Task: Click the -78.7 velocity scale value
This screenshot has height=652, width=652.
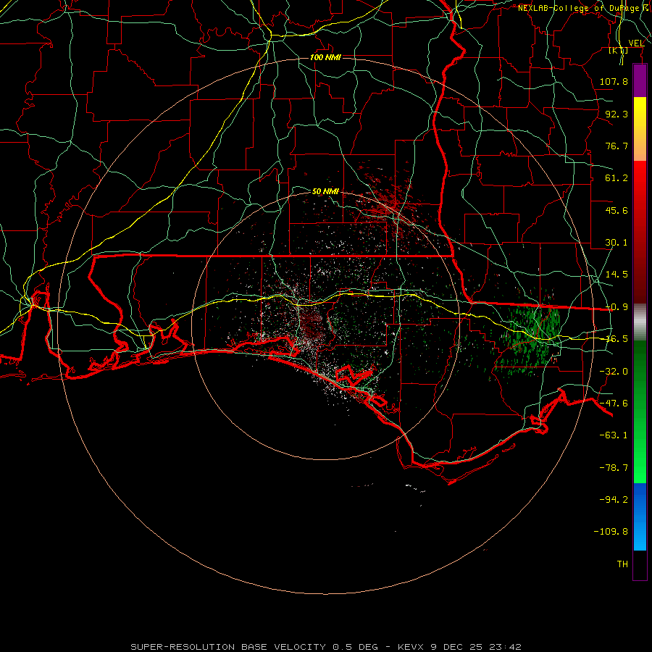Action: pyautogui.click(x=614, y=468)
